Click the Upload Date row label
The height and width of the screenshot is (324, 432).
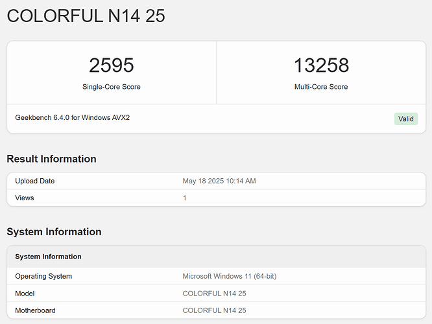tap(34, 181)
